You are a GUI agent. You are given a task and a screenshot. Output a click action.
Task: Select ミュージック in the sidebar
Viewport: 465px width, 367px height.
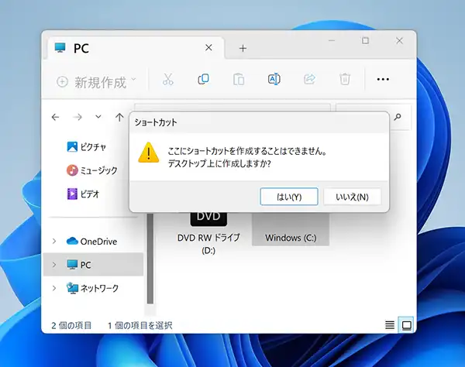point(92,170)
